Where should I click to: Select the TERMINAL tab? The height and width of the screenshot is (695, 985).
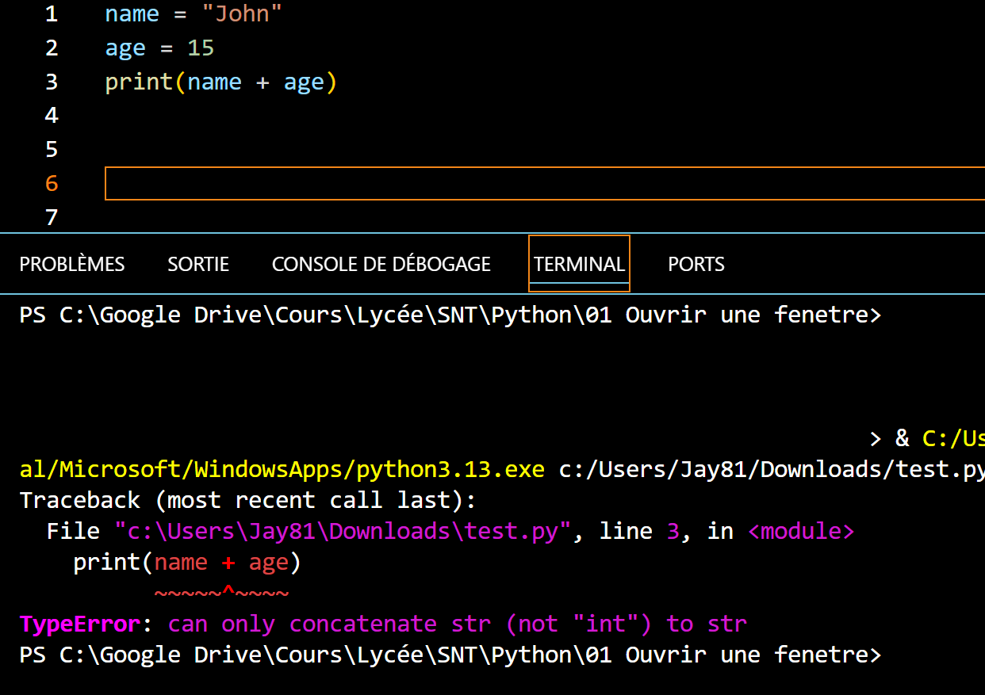click(x=579, y=264)
